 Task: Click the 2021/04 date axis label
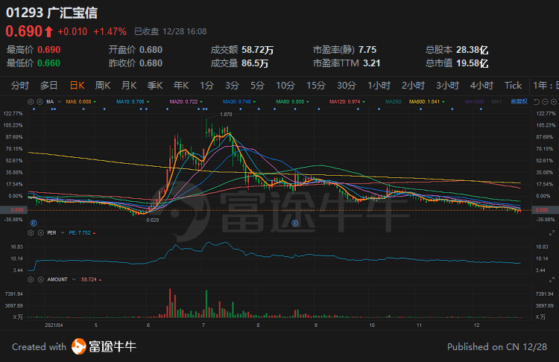click(54, 326)
